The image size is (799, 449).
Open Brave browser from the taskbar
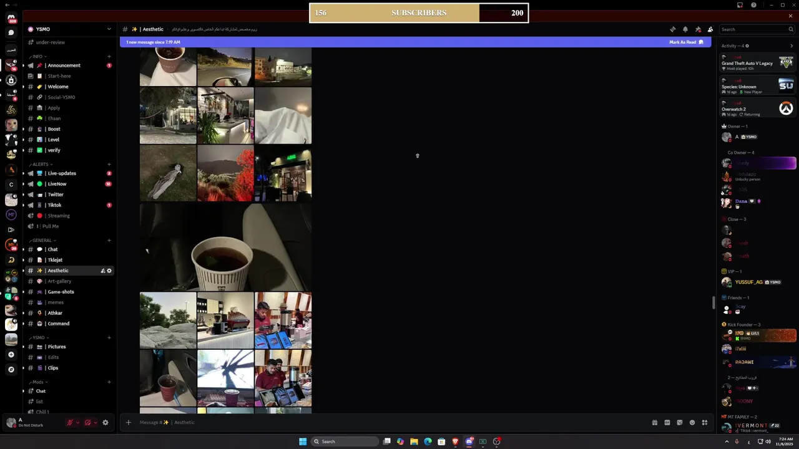455,442
